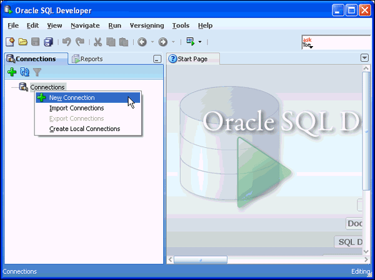Apply filter with funnel icon

pos(37,72)
